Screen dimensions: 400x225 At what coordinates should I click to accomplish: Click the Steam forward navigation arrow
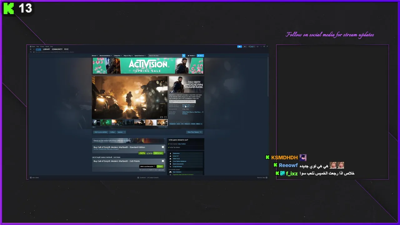(33, 49)
